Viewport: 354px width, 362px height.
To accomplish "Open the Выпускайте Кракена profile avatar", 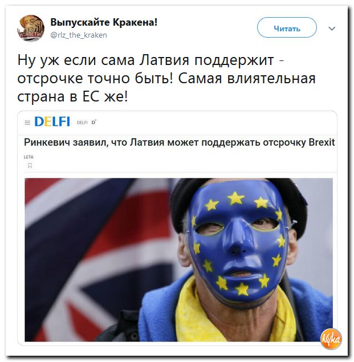I will tap(31, 28).
